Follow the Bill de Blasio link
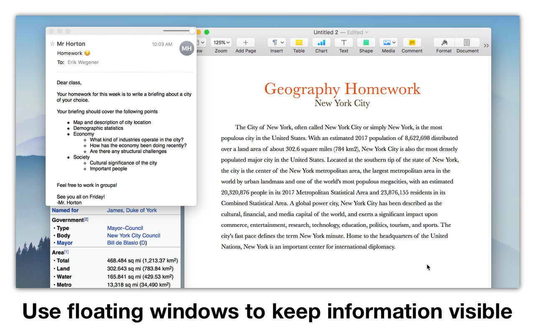The width and height of the screenshot is (535, 334). (x=122, y=243)
